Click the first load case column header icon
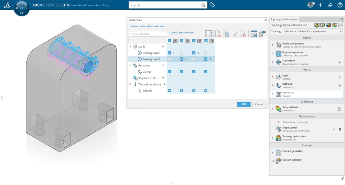Viewport: 345px width, 185px height. tap(175, 41)
